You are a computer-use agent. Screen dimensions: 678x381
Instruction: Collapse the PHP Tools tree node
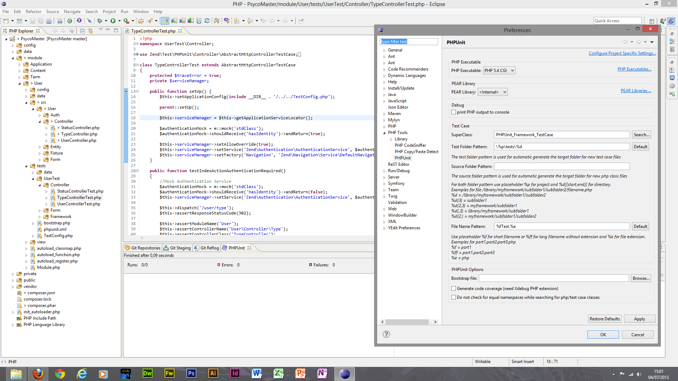pos(384,133)
